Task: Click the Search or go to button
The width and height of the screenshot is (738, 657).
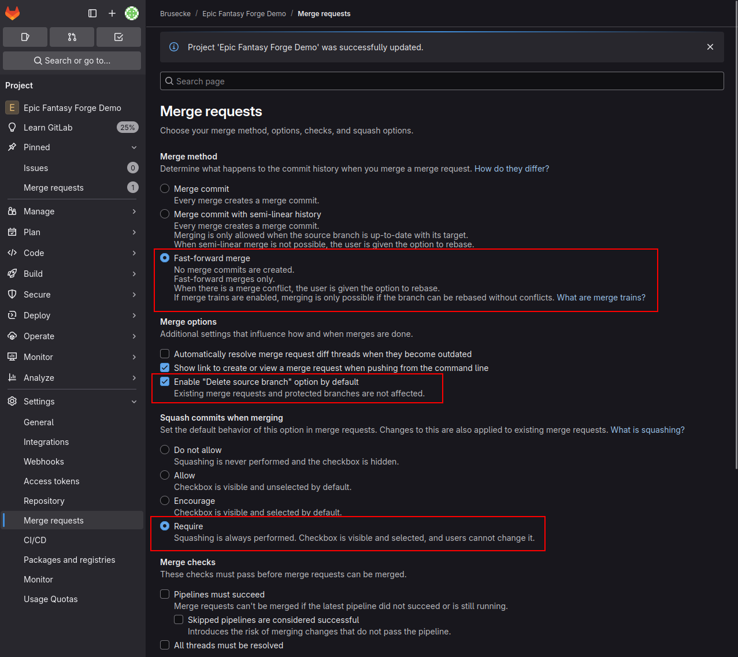Action: click(x=72, y=60)
